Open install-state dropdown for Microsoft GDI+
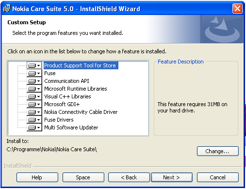The image size is (246, 189). (34, 104)
